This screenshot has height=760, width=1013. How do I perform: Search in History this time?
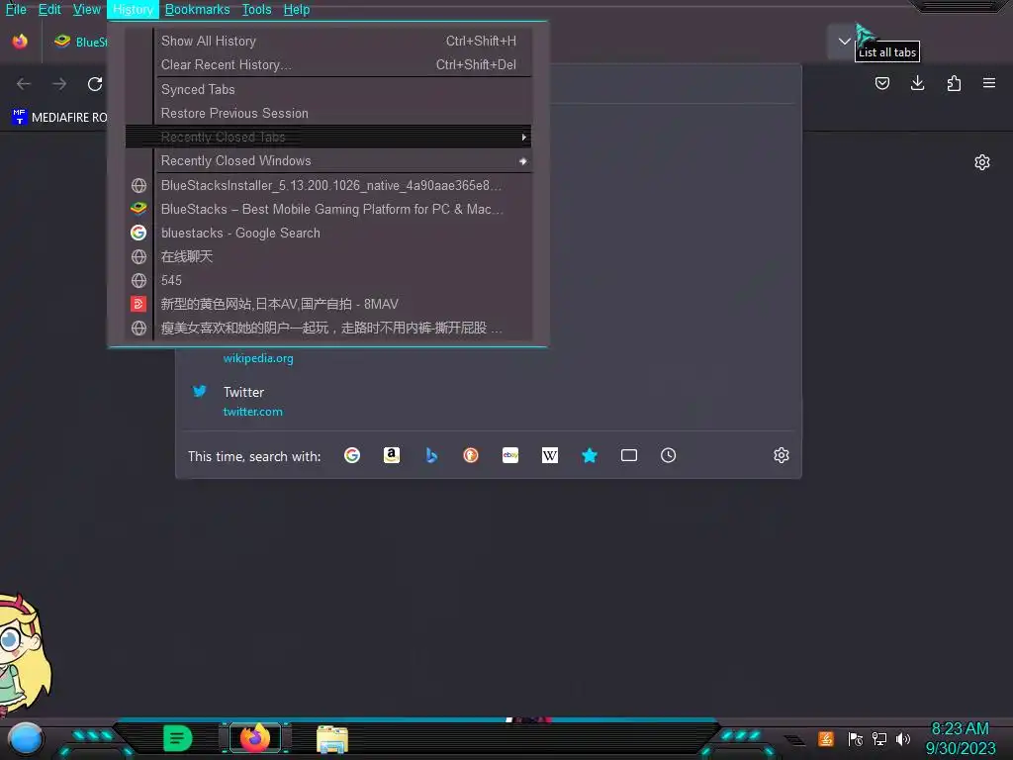(x=668, y=455)
